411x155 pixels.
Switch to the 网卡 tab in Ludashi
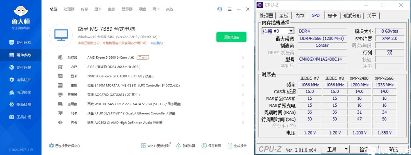(x=156, y=9)
